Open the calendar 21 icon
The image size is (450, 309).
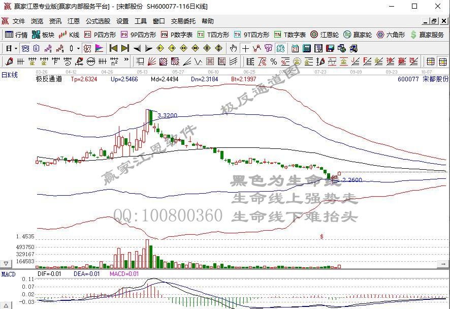[295, 48]
